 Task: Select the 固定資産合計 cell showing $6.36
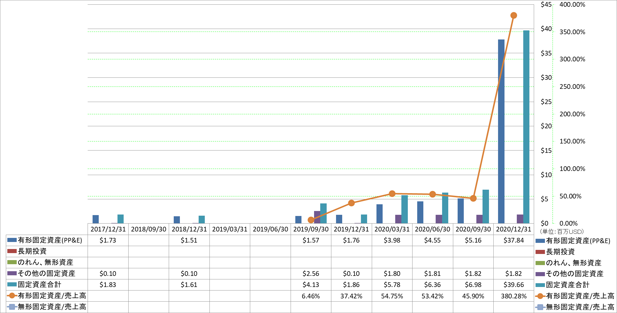coord(432,285)
